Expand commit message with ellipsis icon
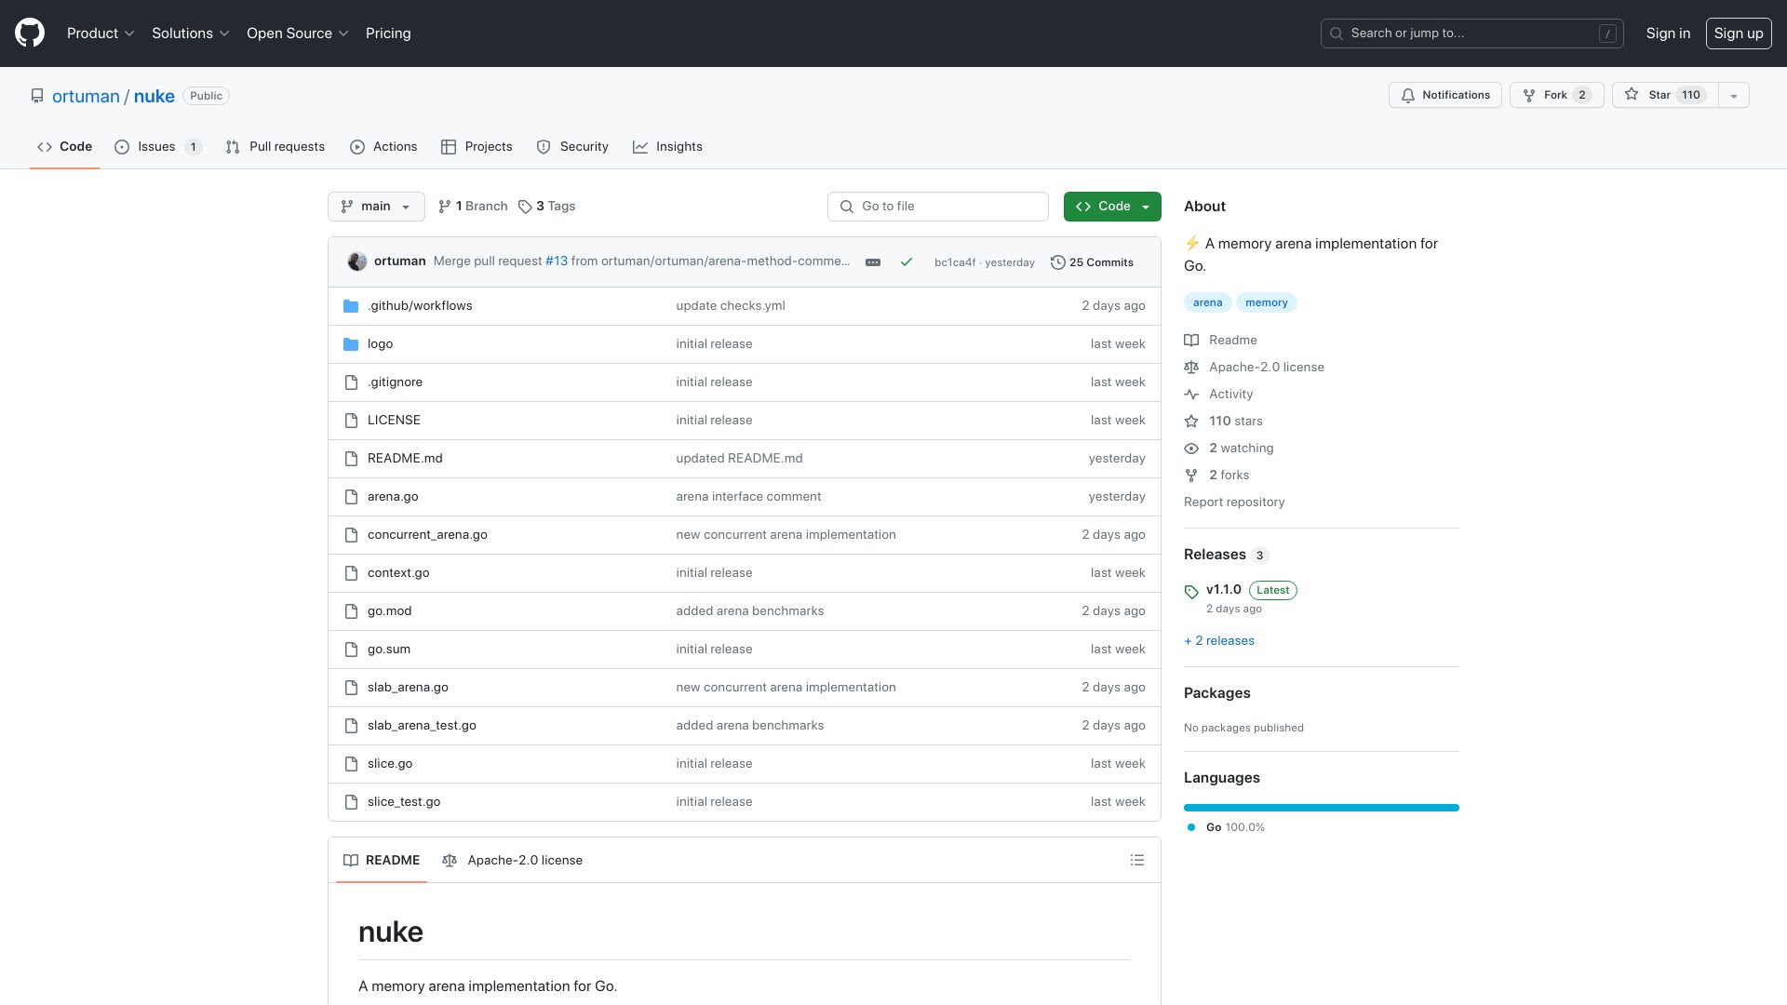This screenshot has height=1005, width=1787. click(x=873, y=262)
